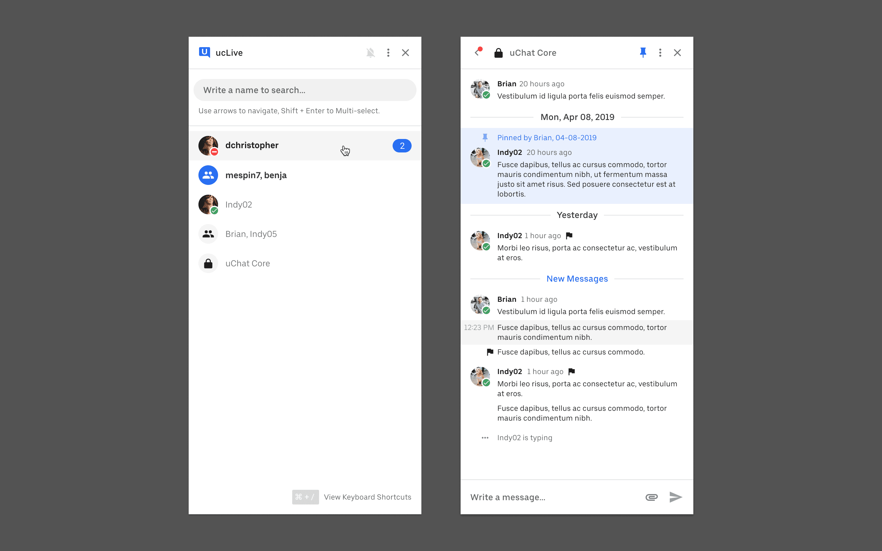Click the New Messages divider label
This screenshot has height=551, width=882.
577,279
